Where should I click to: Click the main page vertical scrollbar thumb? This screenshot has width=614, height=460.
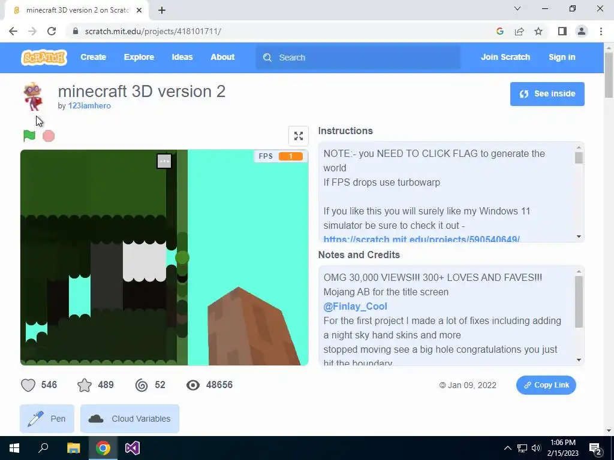click(x=609, y=75)
